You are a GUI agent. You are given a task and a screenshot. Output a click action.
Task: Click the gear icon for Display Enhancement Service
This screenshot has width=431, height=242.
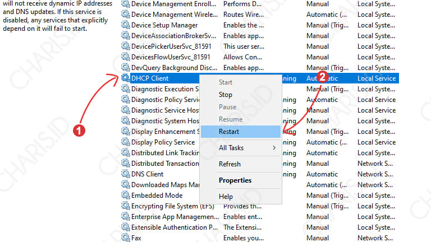[x=126, y=132]
